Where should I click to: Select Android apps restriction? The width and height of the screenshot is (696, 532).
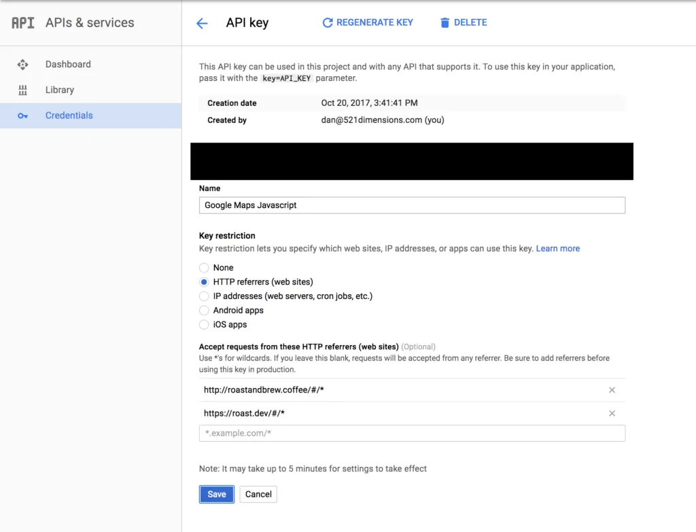coord(204,310)
